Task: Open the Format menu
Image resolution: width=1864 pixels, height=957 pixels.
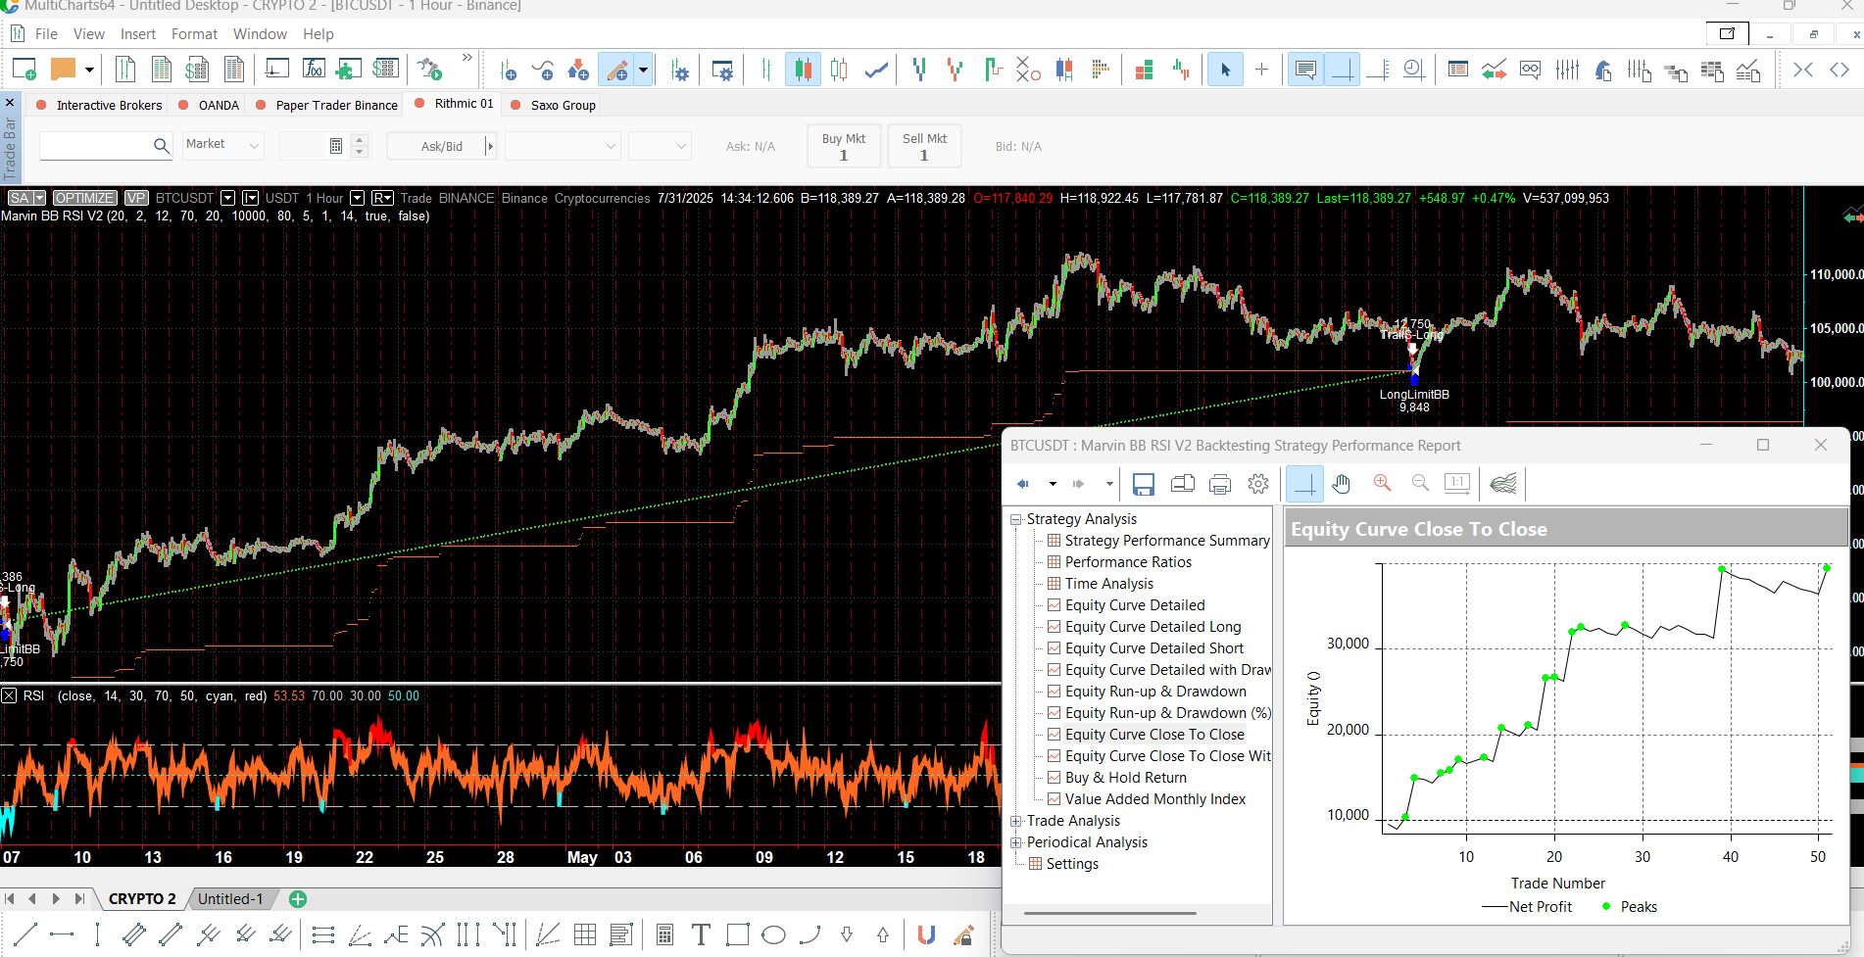Action: pos(194,34)
